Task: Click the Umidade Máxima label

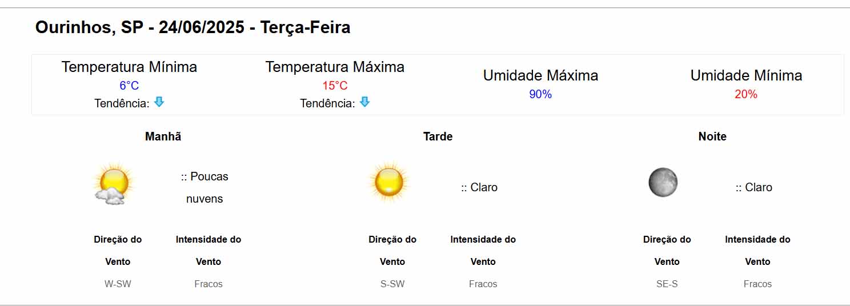Action: pyautogui.click(x=540, y=75)
